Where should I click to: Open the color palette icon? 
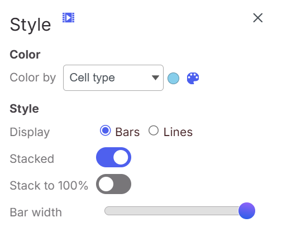click(x=193, y=78)
